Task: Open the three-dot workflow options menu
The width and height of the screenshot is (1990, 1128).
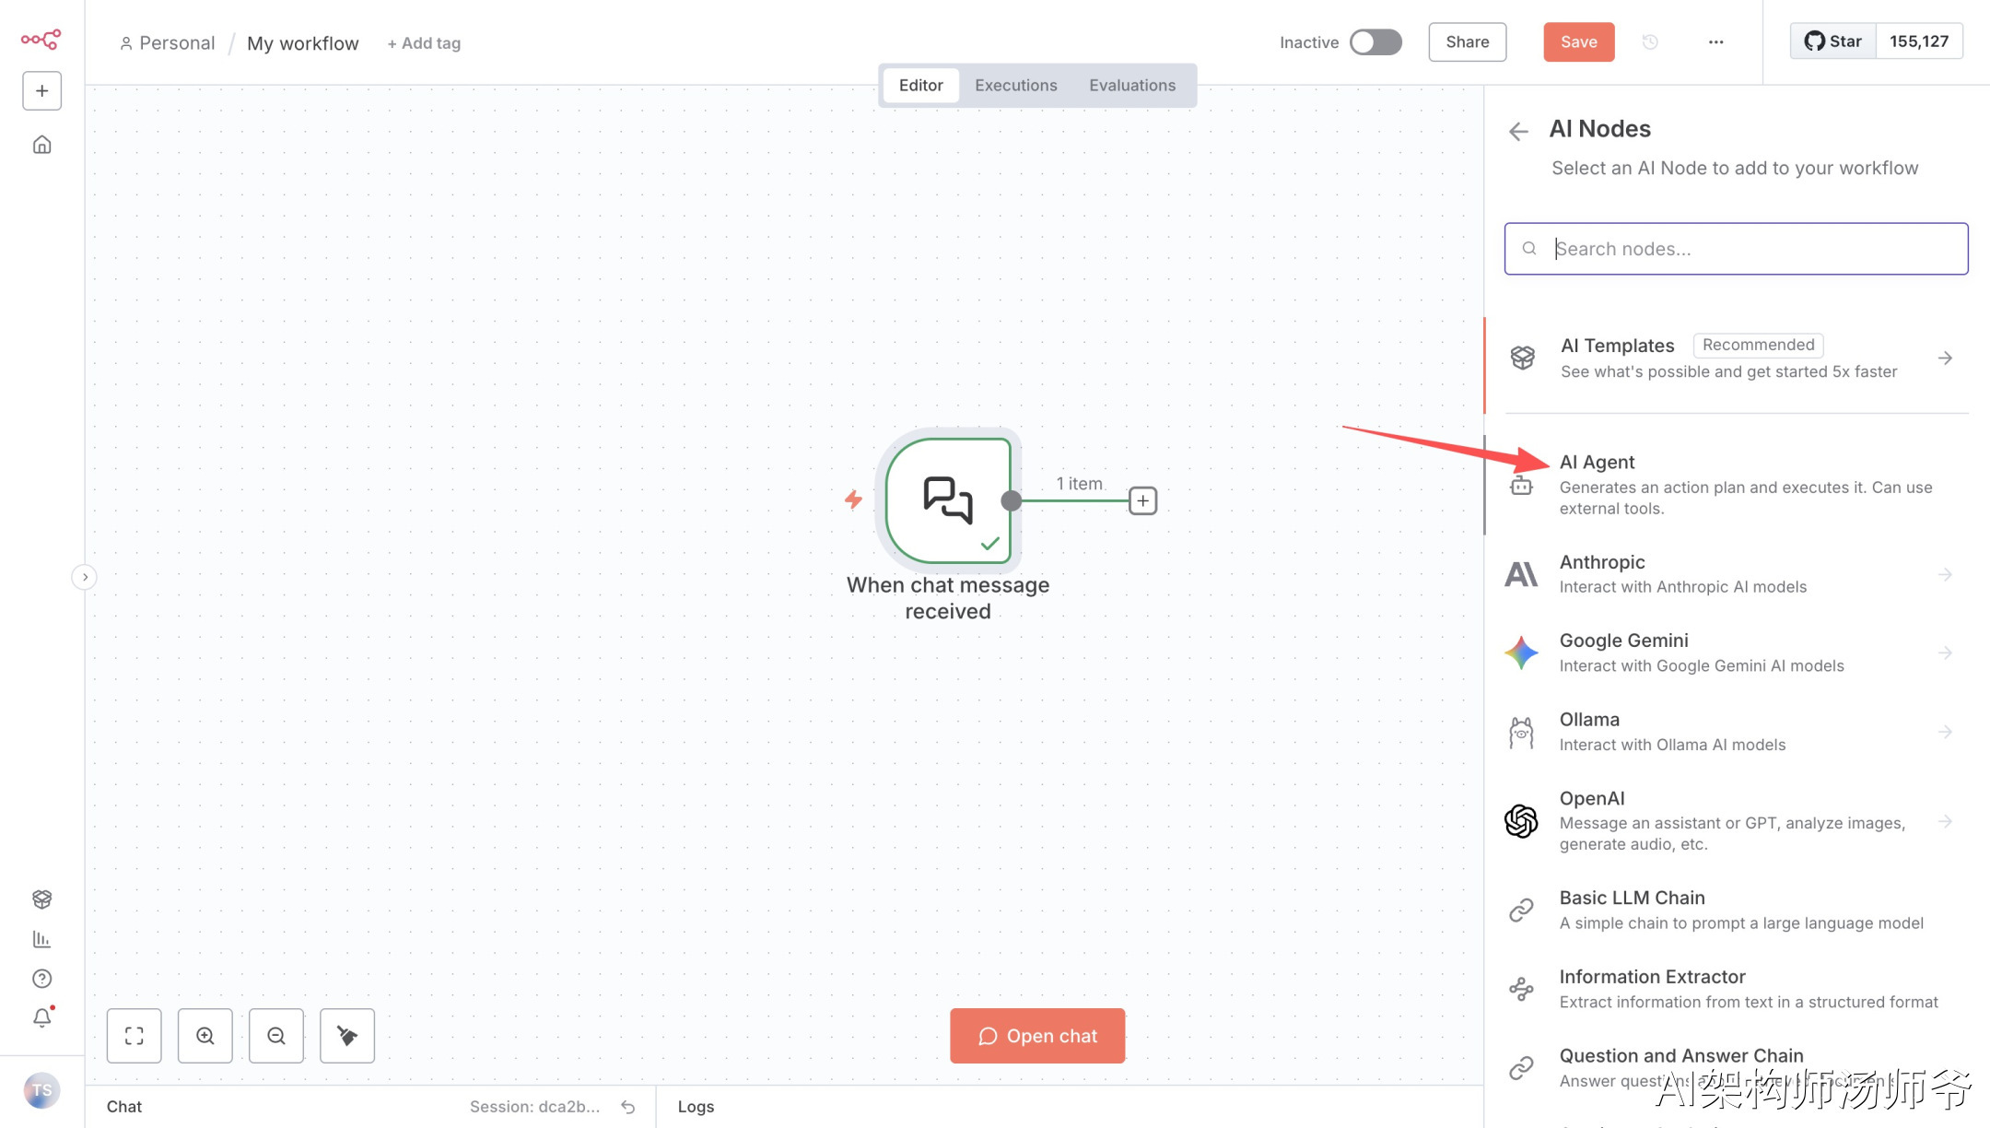Action: (1715, 42)
